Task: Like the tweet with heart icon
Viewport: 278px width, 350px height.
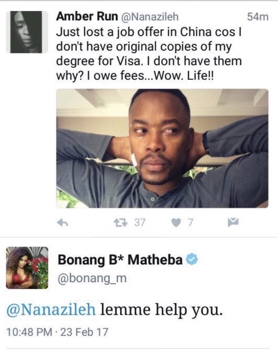Action: click(x=176, y=223)
